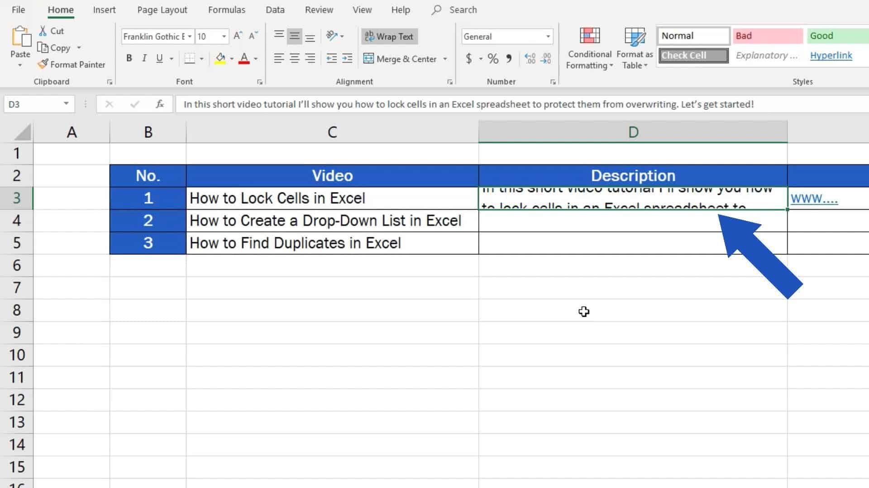Viewport: 869px width, 488px height.
Task: Expand the Merge & Center options
Action: 445,59
